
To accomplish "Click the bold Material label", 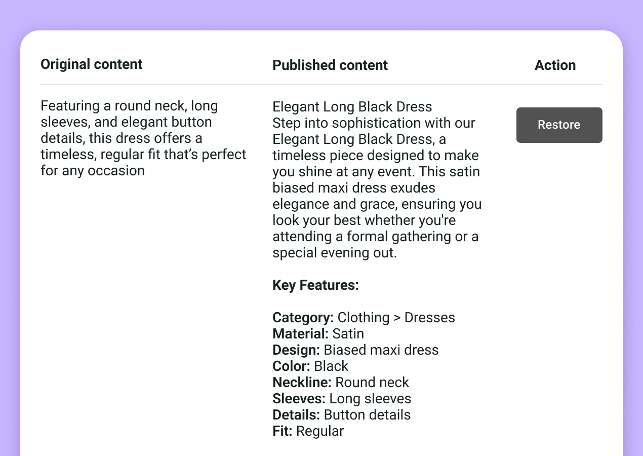I will point(301,334).
